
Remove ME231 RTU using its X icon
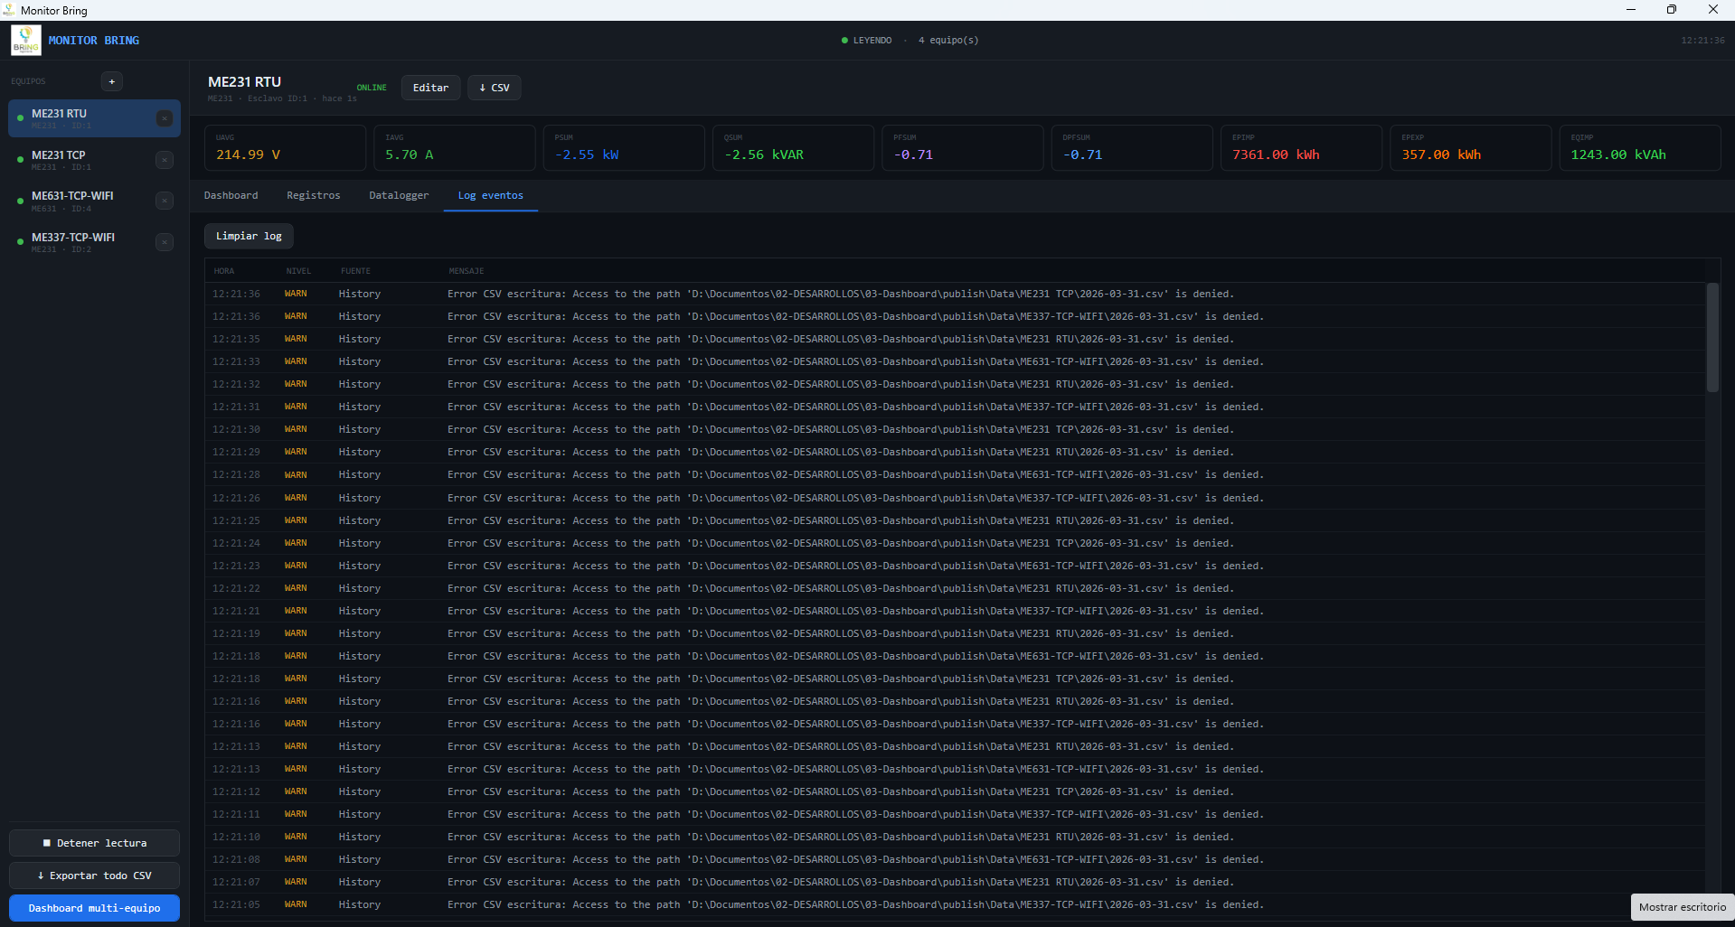165,118
